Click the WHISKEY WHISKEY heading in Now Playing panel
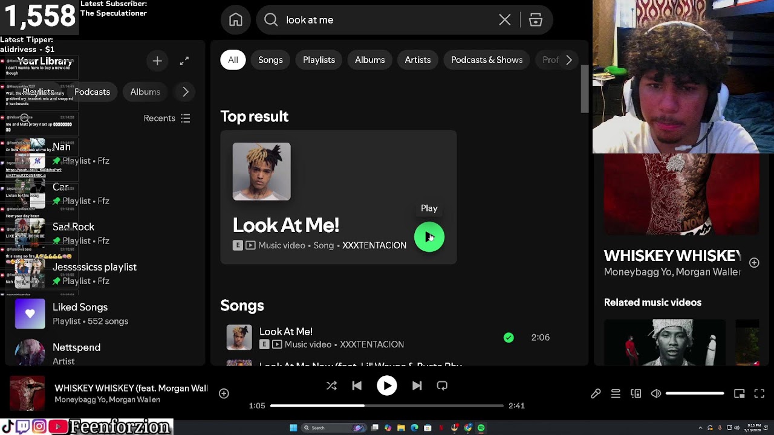The height and width of the screenshot is (435, 774). [x=672, y=256]
